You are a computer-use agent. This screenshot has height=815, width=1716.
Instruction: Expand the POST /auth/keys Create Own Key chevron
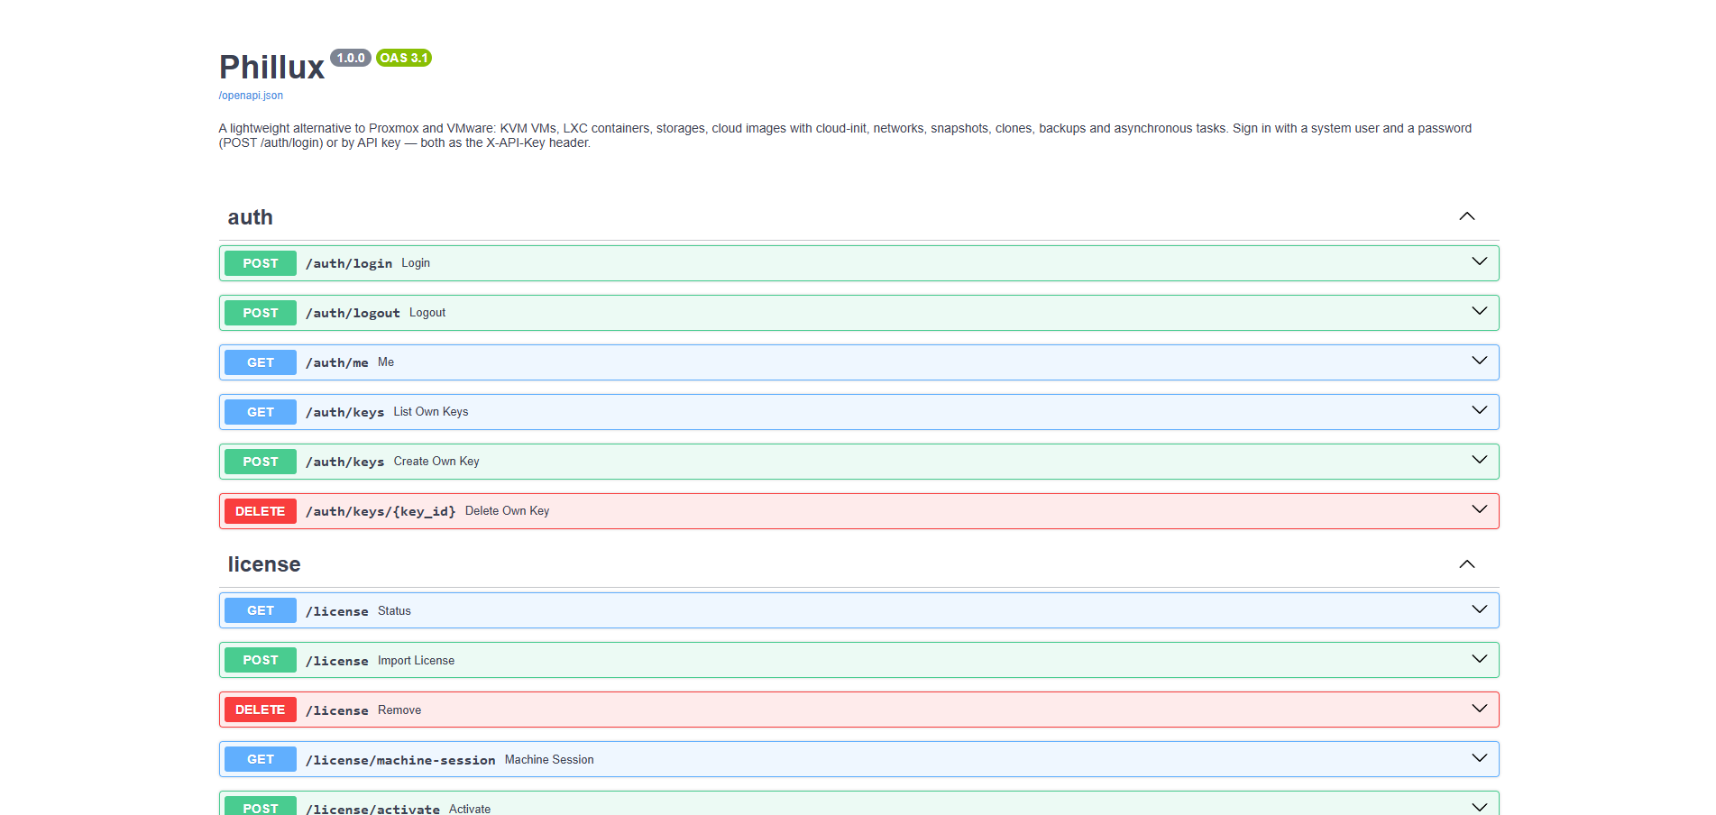coord(1479,460)
